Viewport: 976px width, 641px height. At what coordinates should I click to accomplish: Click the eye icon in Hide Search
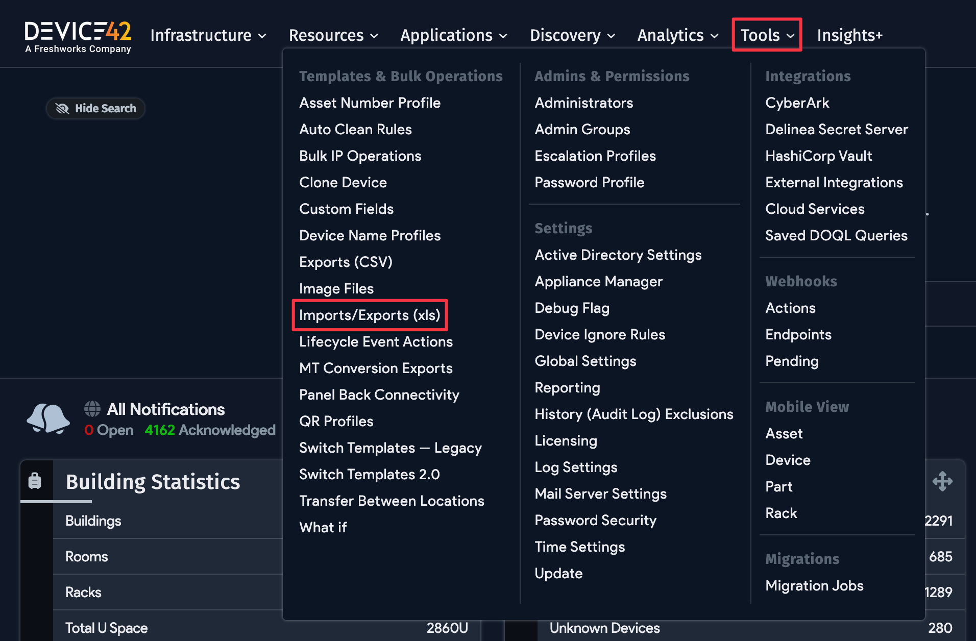click(62, 108)
